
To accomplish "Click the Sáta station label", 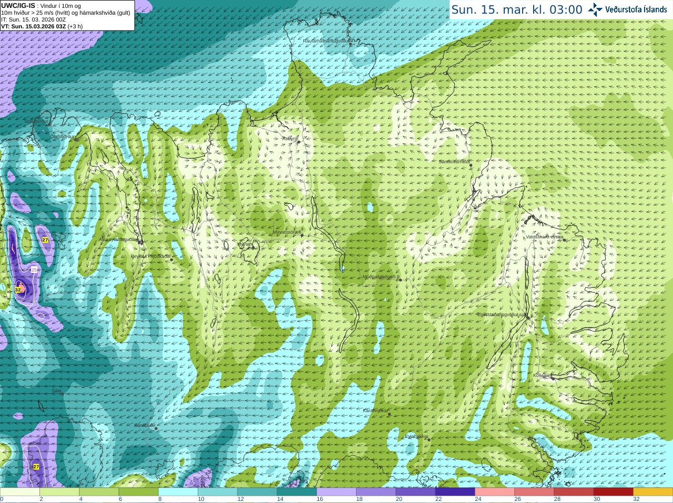I will pyautogui.click(x=56, y=391).
